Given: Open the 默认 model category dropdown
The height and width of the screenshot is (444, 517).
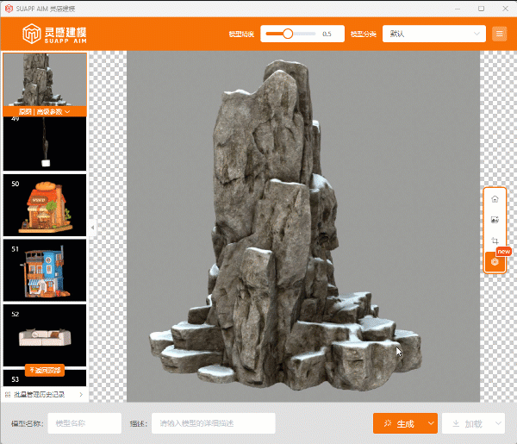Looking at the screenshot, I should [x=434, y=34].
